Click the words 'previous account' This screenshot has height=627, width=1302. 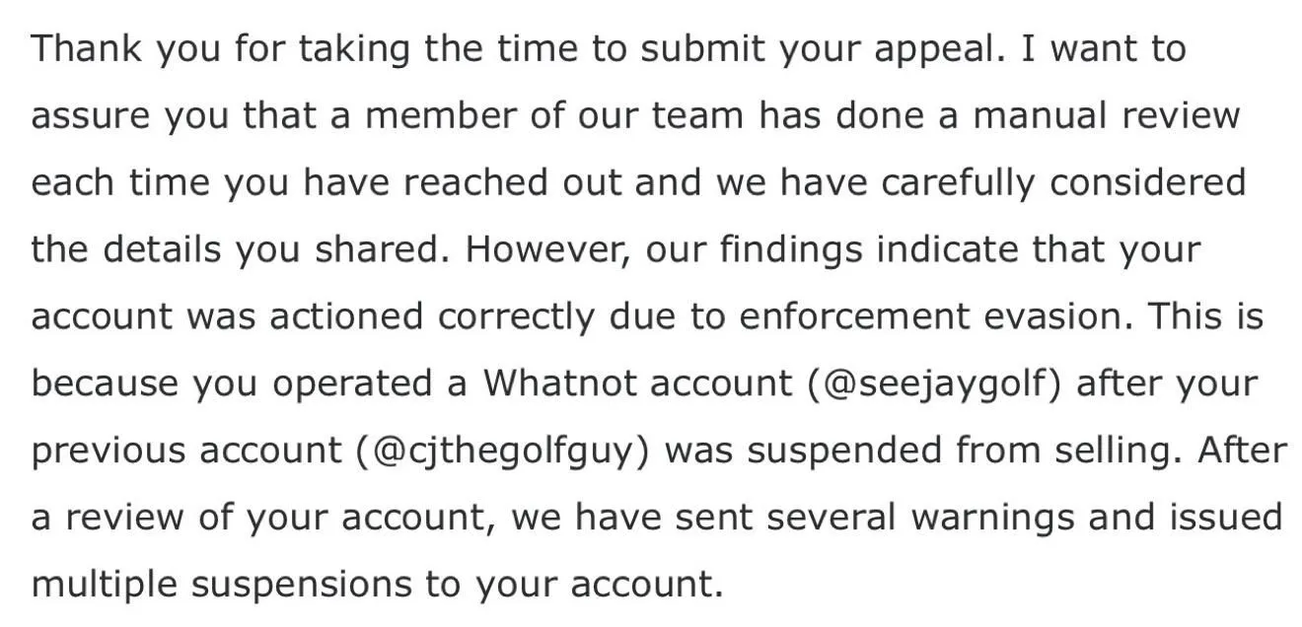click(x=185, y=451)
